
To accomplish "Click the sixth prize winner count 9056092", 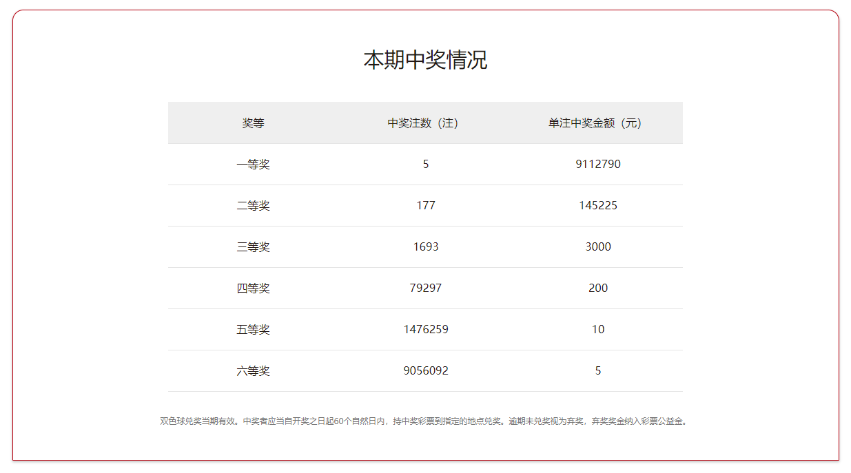I will (x=425, y=371).
